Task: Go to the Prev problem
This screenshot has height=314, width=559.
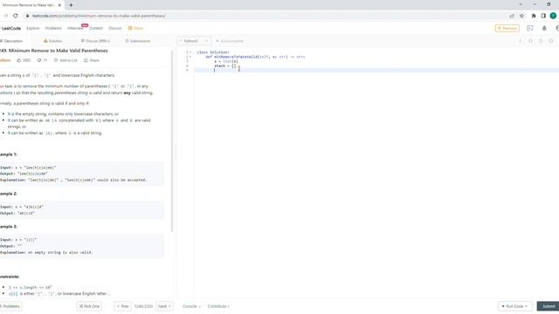Action: tap(122, 306)
